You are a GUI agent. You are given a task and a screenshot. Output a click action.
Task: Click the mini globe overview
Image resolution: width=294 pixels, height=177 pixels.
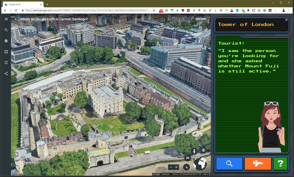coord(200,164)
